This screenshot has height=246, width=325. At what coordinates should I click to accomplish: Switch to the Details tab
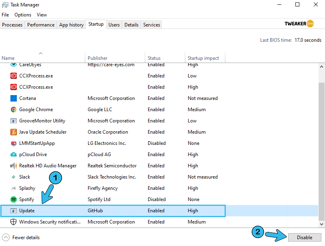point(131,25)
